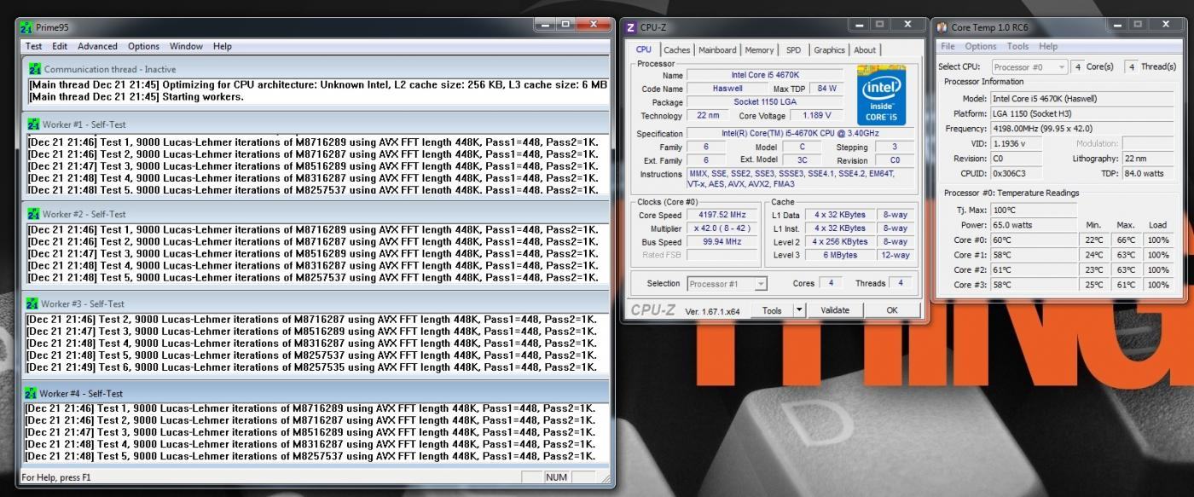1194x497 pixels.
Task: Click the Bus Speed value 99.94 MHz
Action: 722,241
